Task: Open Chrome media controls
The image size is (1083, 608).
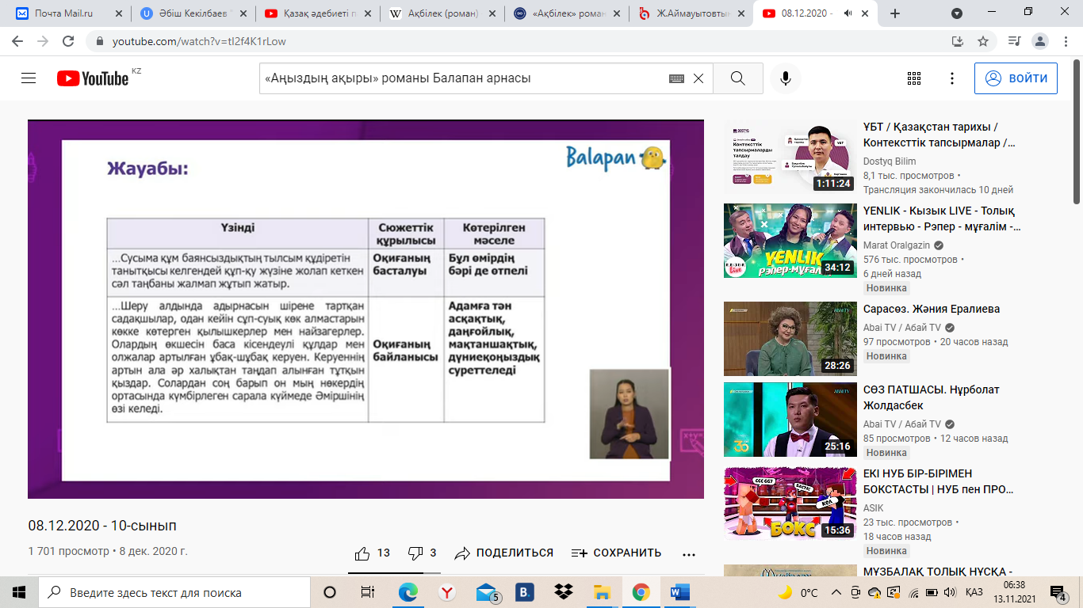Action: (1014, 41)
